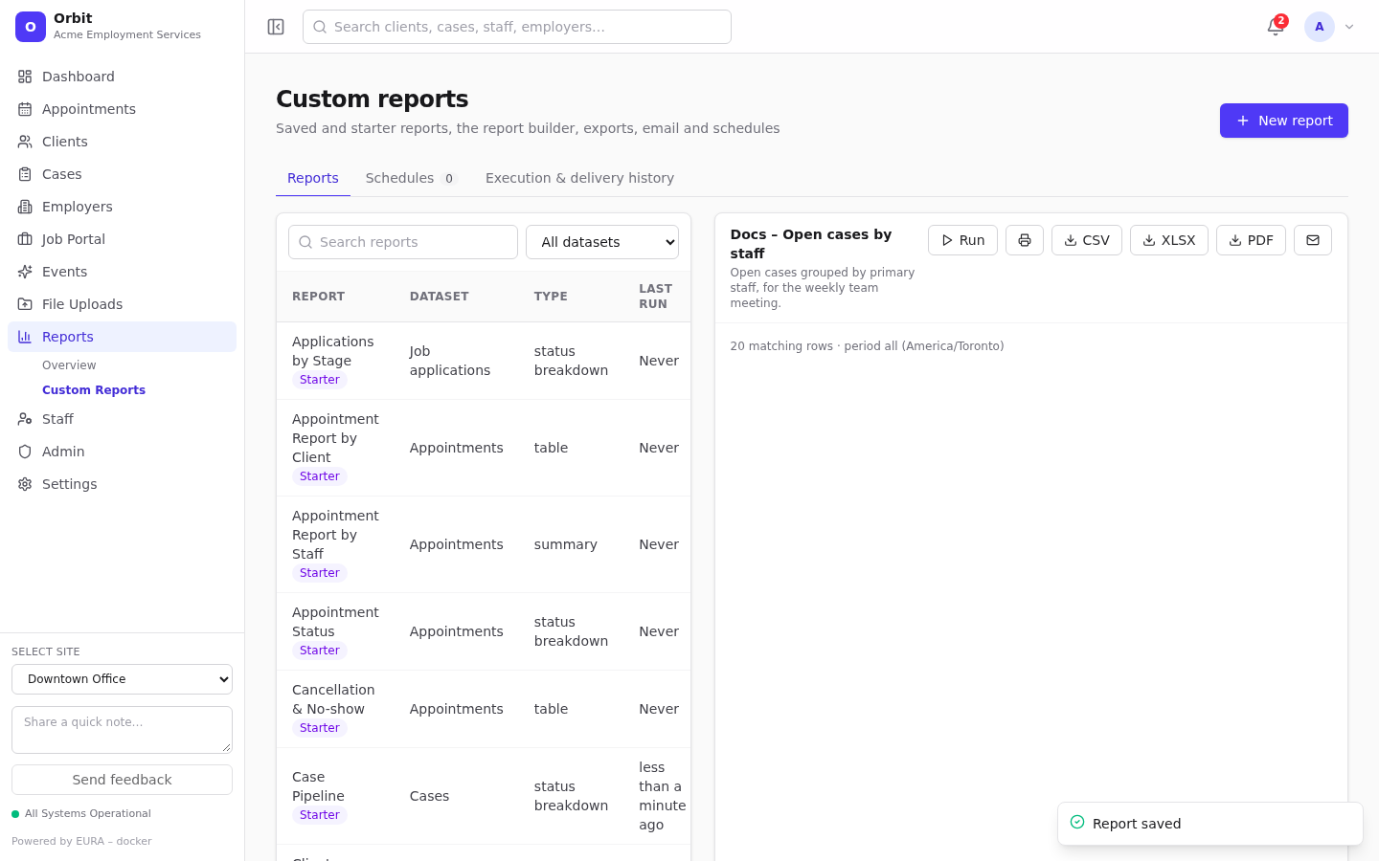Open Reports Overview sub-item
The image size is (1379, 861).
[x=69, y=365]
